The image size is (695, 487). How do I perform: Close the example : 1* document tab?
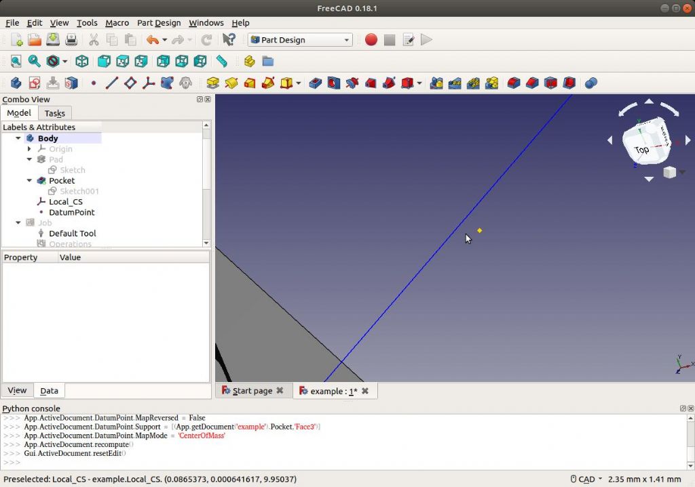click(x=364, y=391)
